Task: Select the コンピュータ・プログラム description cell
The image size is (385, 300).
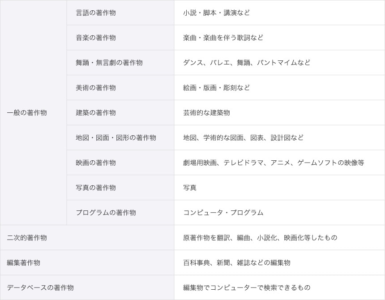Action: (x=223, y=213)
